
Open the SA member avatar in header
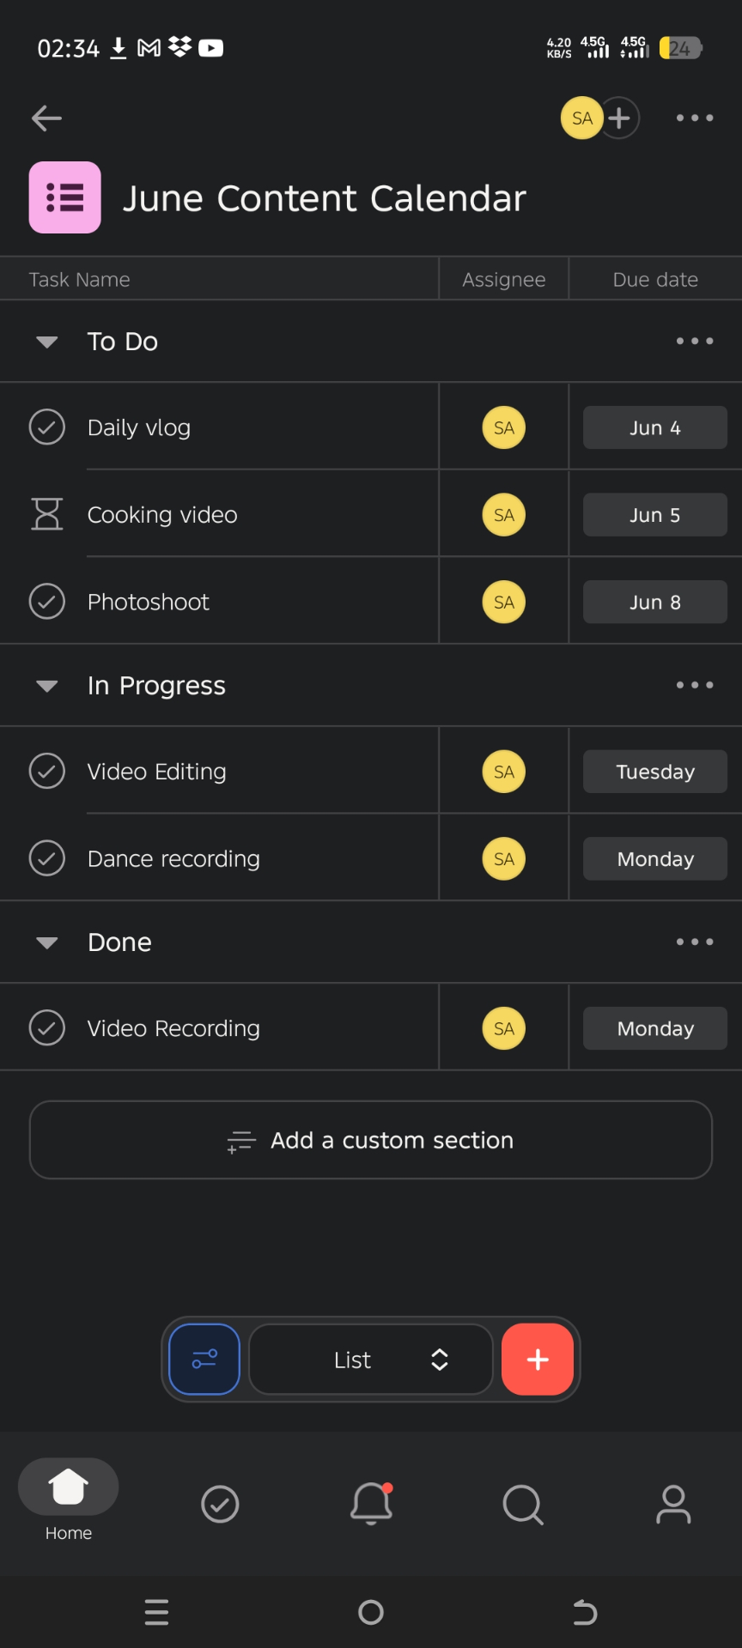(581, 118)
